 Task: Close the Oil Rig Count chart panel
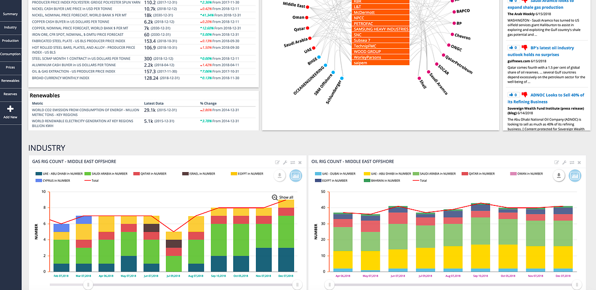point(579,162)
